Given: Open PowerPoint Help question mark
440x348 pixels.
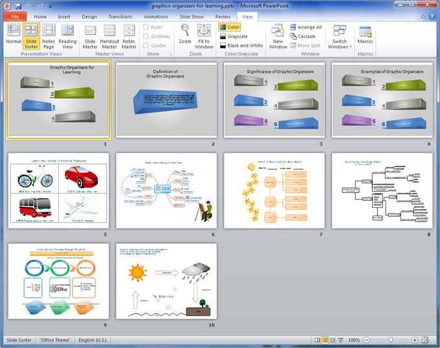Looking at the screenshot, I should click(x=432, y=17).
